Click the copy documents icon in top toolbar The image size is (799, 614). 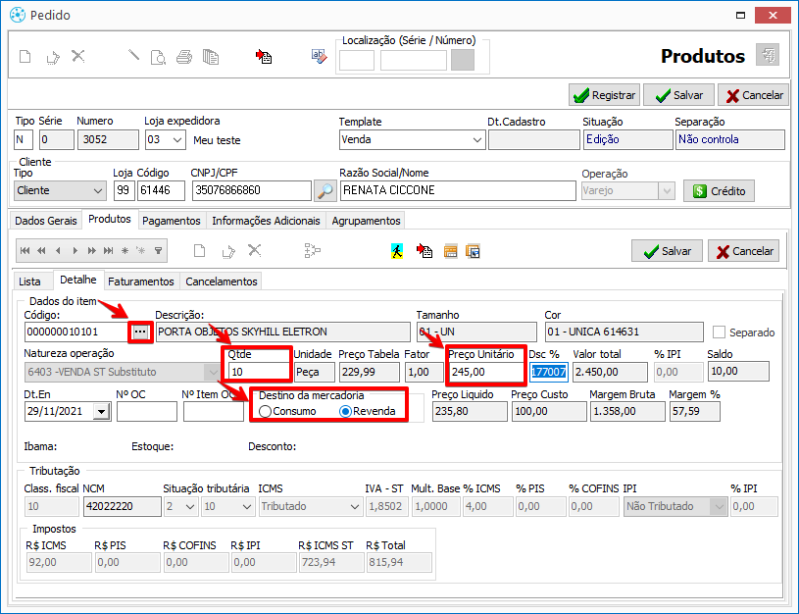click(211, 57)
